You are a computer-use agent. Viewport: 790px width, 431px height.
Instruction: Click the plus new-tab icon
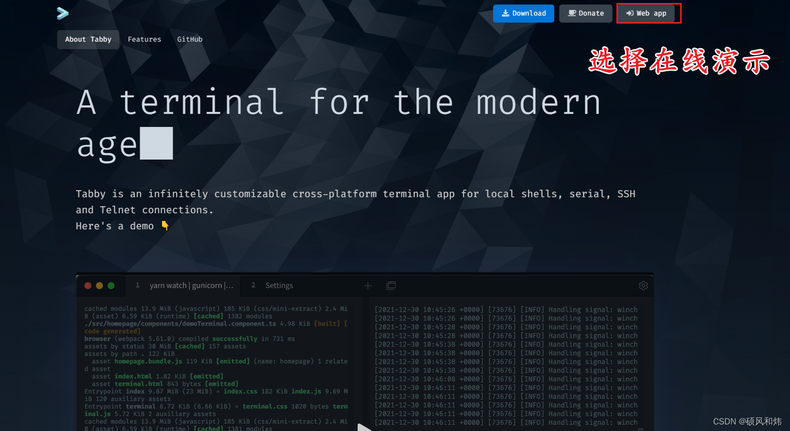point(368,285)
